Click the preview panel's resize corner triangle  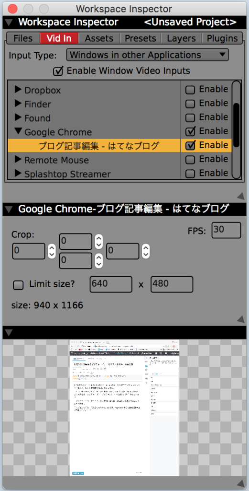click(240, 483)
